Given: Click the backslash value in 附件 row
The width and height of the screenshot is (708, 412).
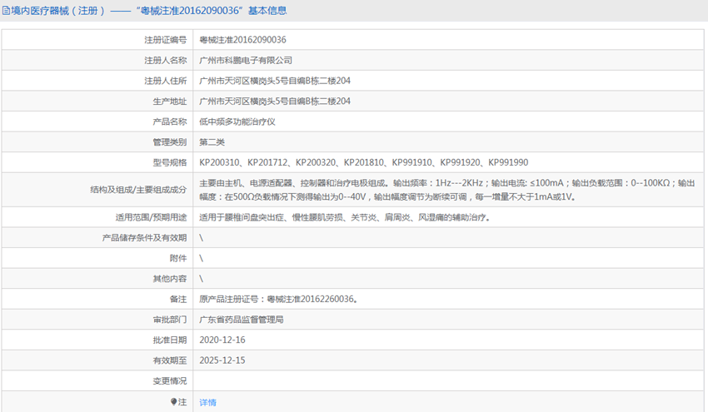Looking at the screenshot, I should (201, 258).
